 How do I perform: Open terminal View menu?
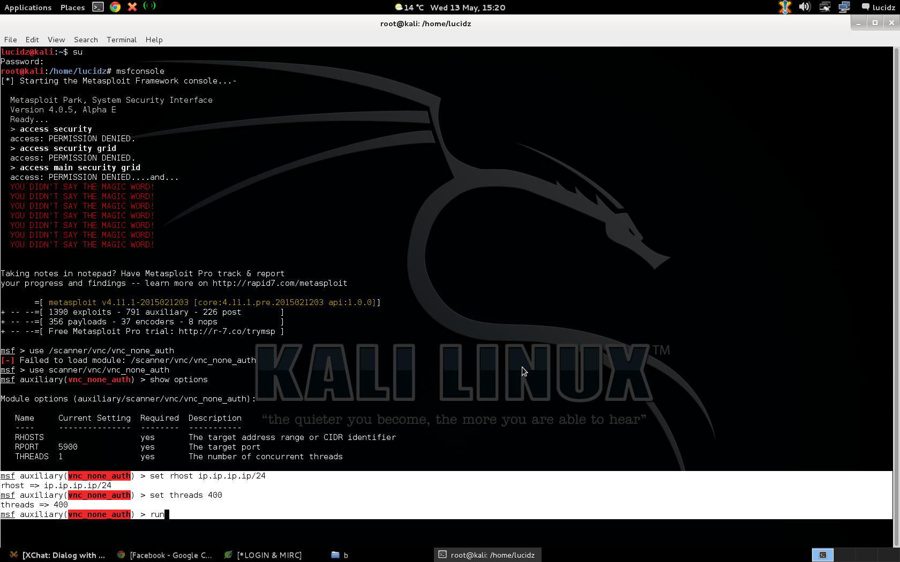tap(56, 40)
